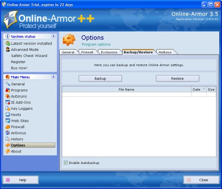Click the wrench icon beside General menu
This screenshot has height=189, width=222.
point(8,84)
